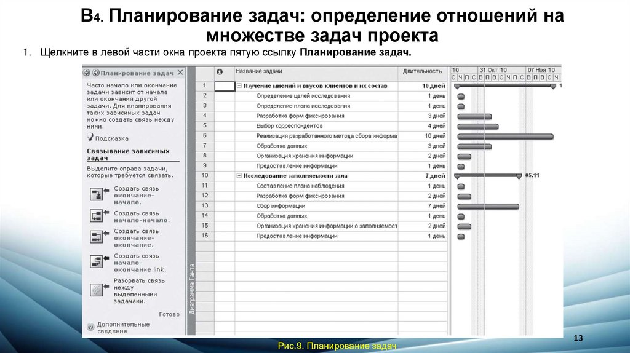Collapse the Изучение мнений и вкусов клиентов summary task
Screen dimensions: 630x353
click(x=239, y=85)
